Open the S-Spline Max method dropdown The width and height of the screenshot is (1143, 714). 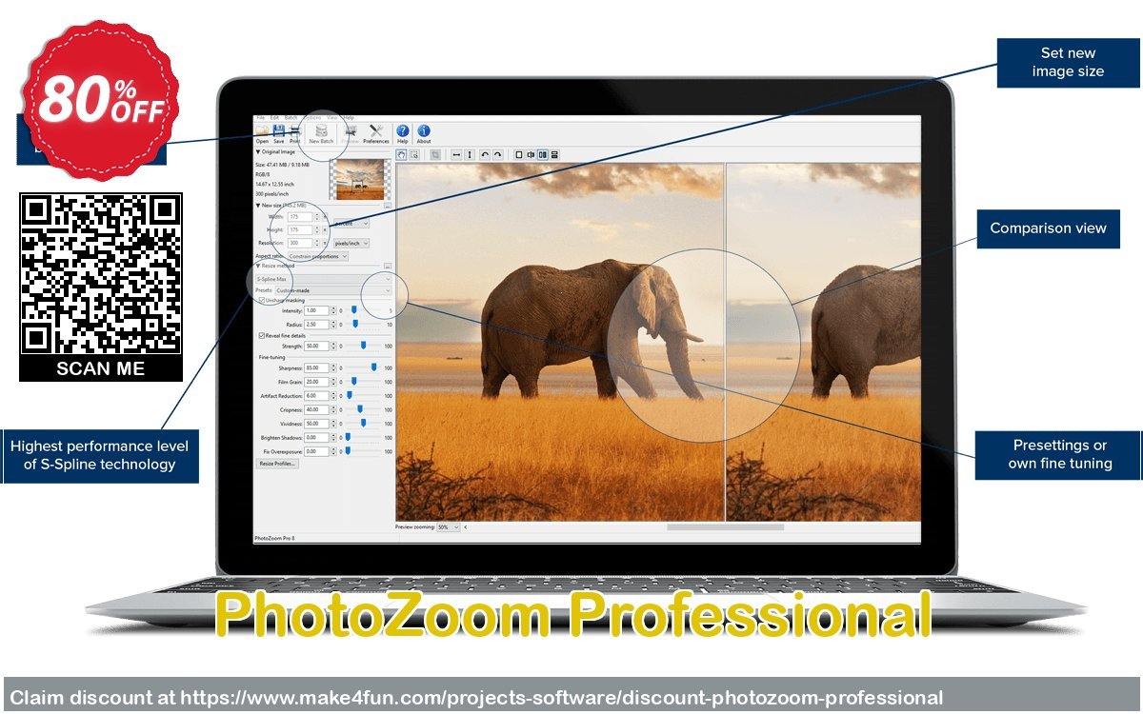click(x=324, y=279)
